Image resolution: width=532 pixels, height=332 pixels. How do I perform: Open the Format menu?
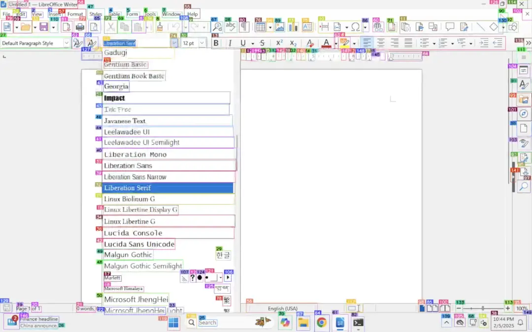[75, 14]
